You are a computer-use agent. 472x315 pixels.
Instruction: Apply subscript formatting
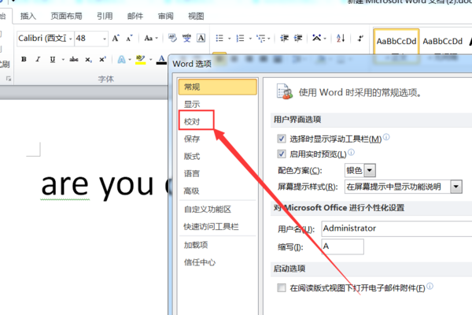tap(88, 60)
